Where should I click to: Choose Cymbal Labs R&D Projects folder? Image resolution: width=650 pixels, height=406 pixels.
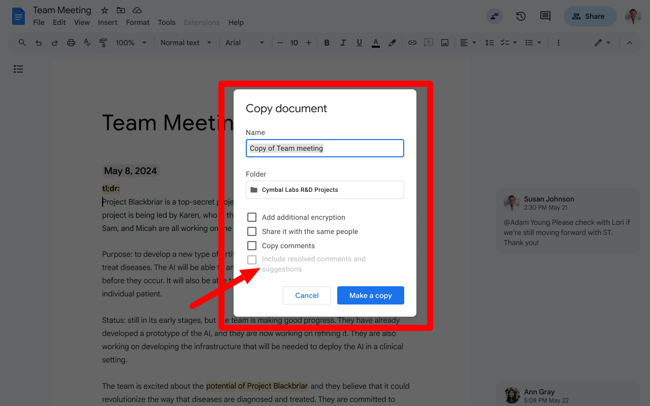coord(325,190)
